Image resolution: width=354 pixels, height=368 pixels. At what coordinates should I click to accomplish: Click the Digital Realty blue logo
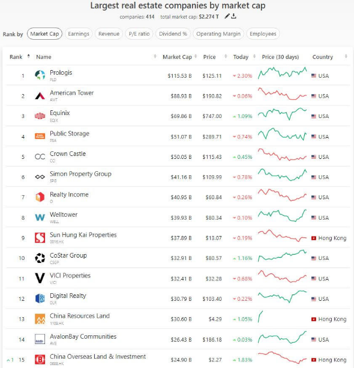point(40,298)
